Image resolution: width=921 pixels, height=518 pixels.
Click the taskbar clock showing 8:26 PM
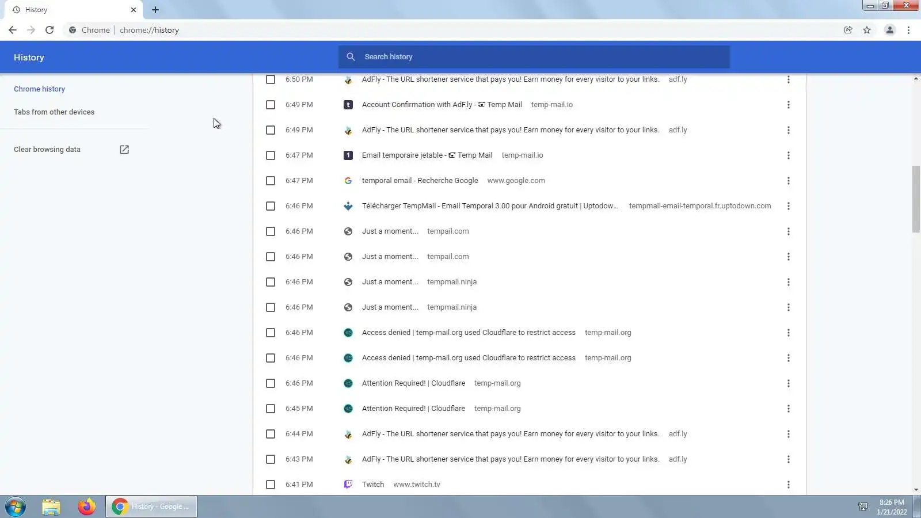pyautogui.click(x=892, y=506)
